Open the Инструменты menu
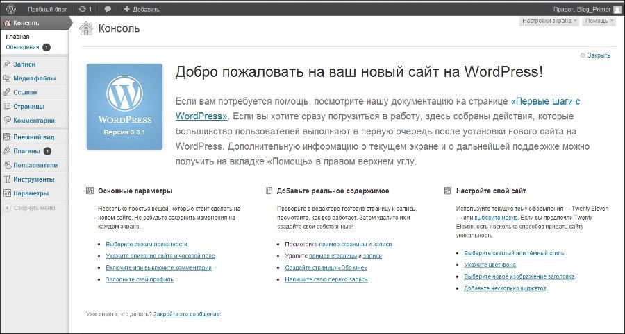Viewport: 625px width, 334px height. pos(34,179)
